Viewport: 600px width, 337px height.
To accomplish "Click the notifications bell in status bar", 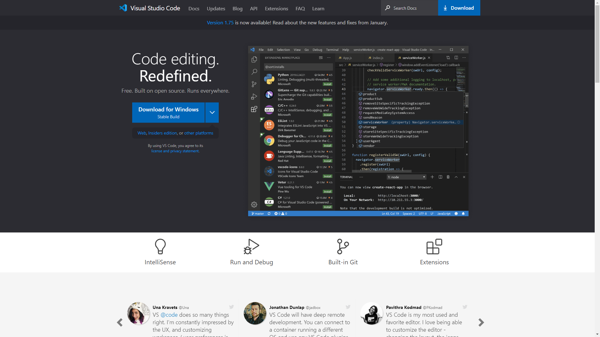I will coord(463,214).
